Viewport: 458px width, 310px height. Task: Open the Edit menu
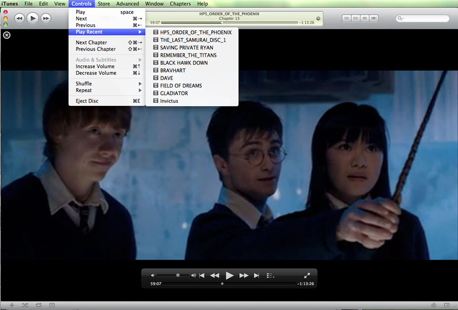[x=43, y=4]
